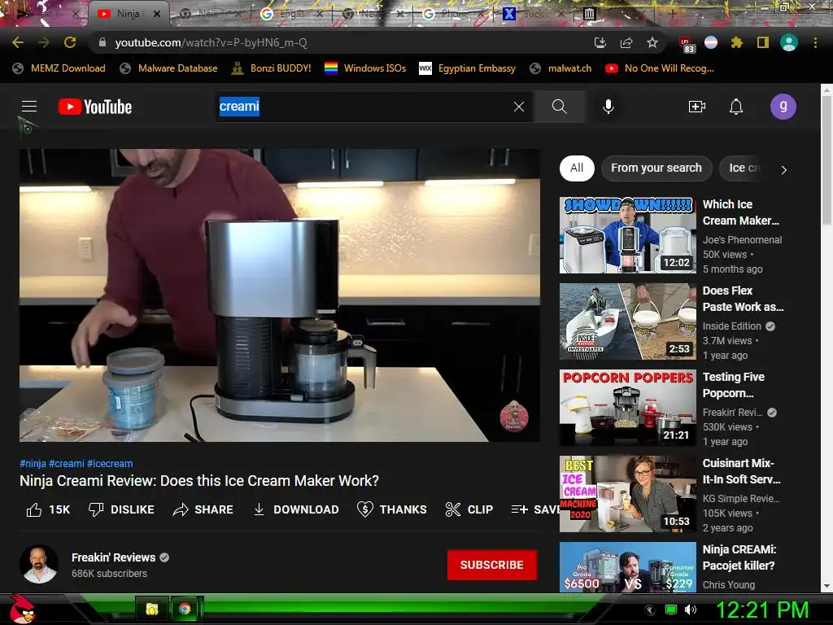
Task: Bookmark this page with the star icon
Action: [652, 42]
